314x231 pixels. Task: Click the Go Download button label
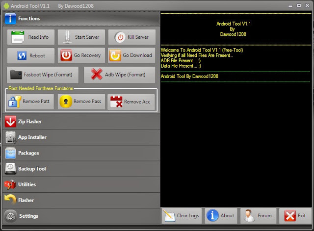[137, 55]
